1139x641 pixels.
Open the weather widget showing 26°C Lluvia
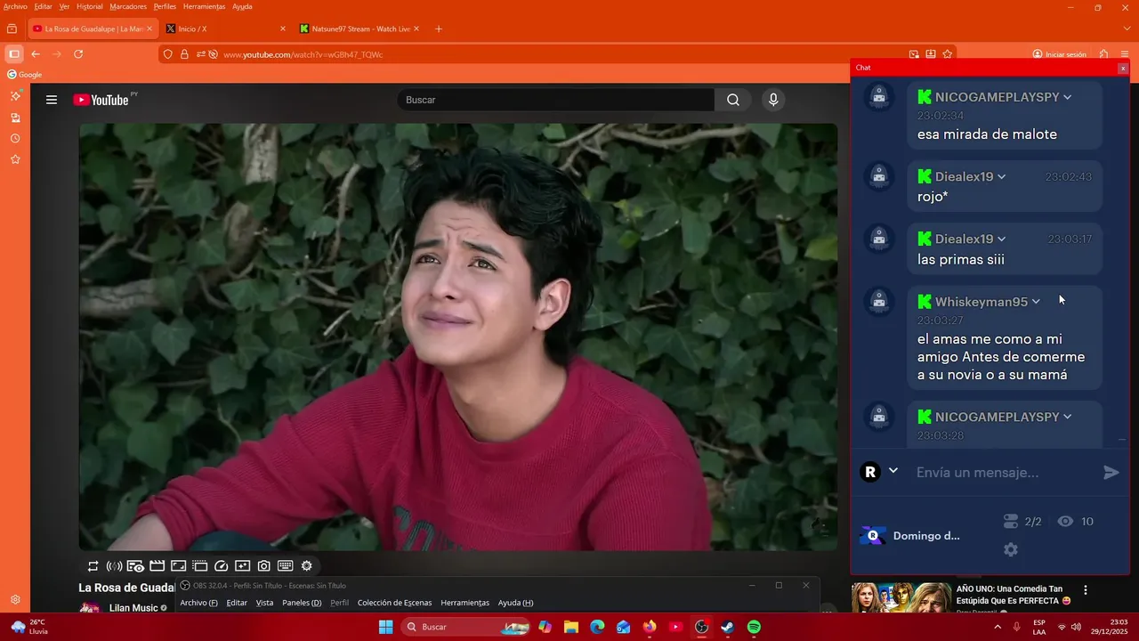tap(28, 627)
